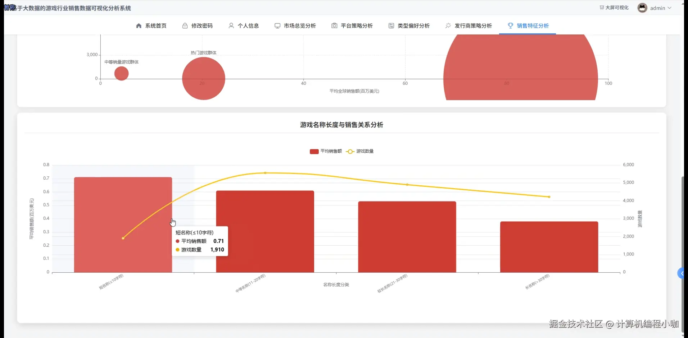Click the monitor icon beside 市场总览分析
Screen dimensions: 688x338
pos(277,26)
